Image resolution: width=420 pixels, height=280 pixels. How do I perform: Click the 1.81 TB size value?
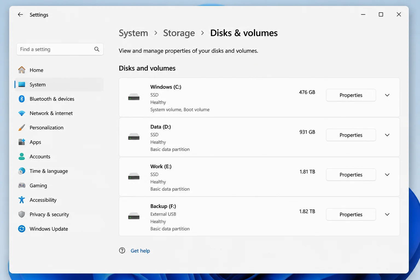coord(307,172)
